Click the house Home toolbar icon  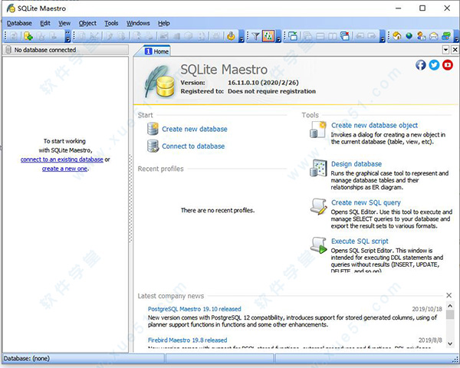[x=397, y=36]
